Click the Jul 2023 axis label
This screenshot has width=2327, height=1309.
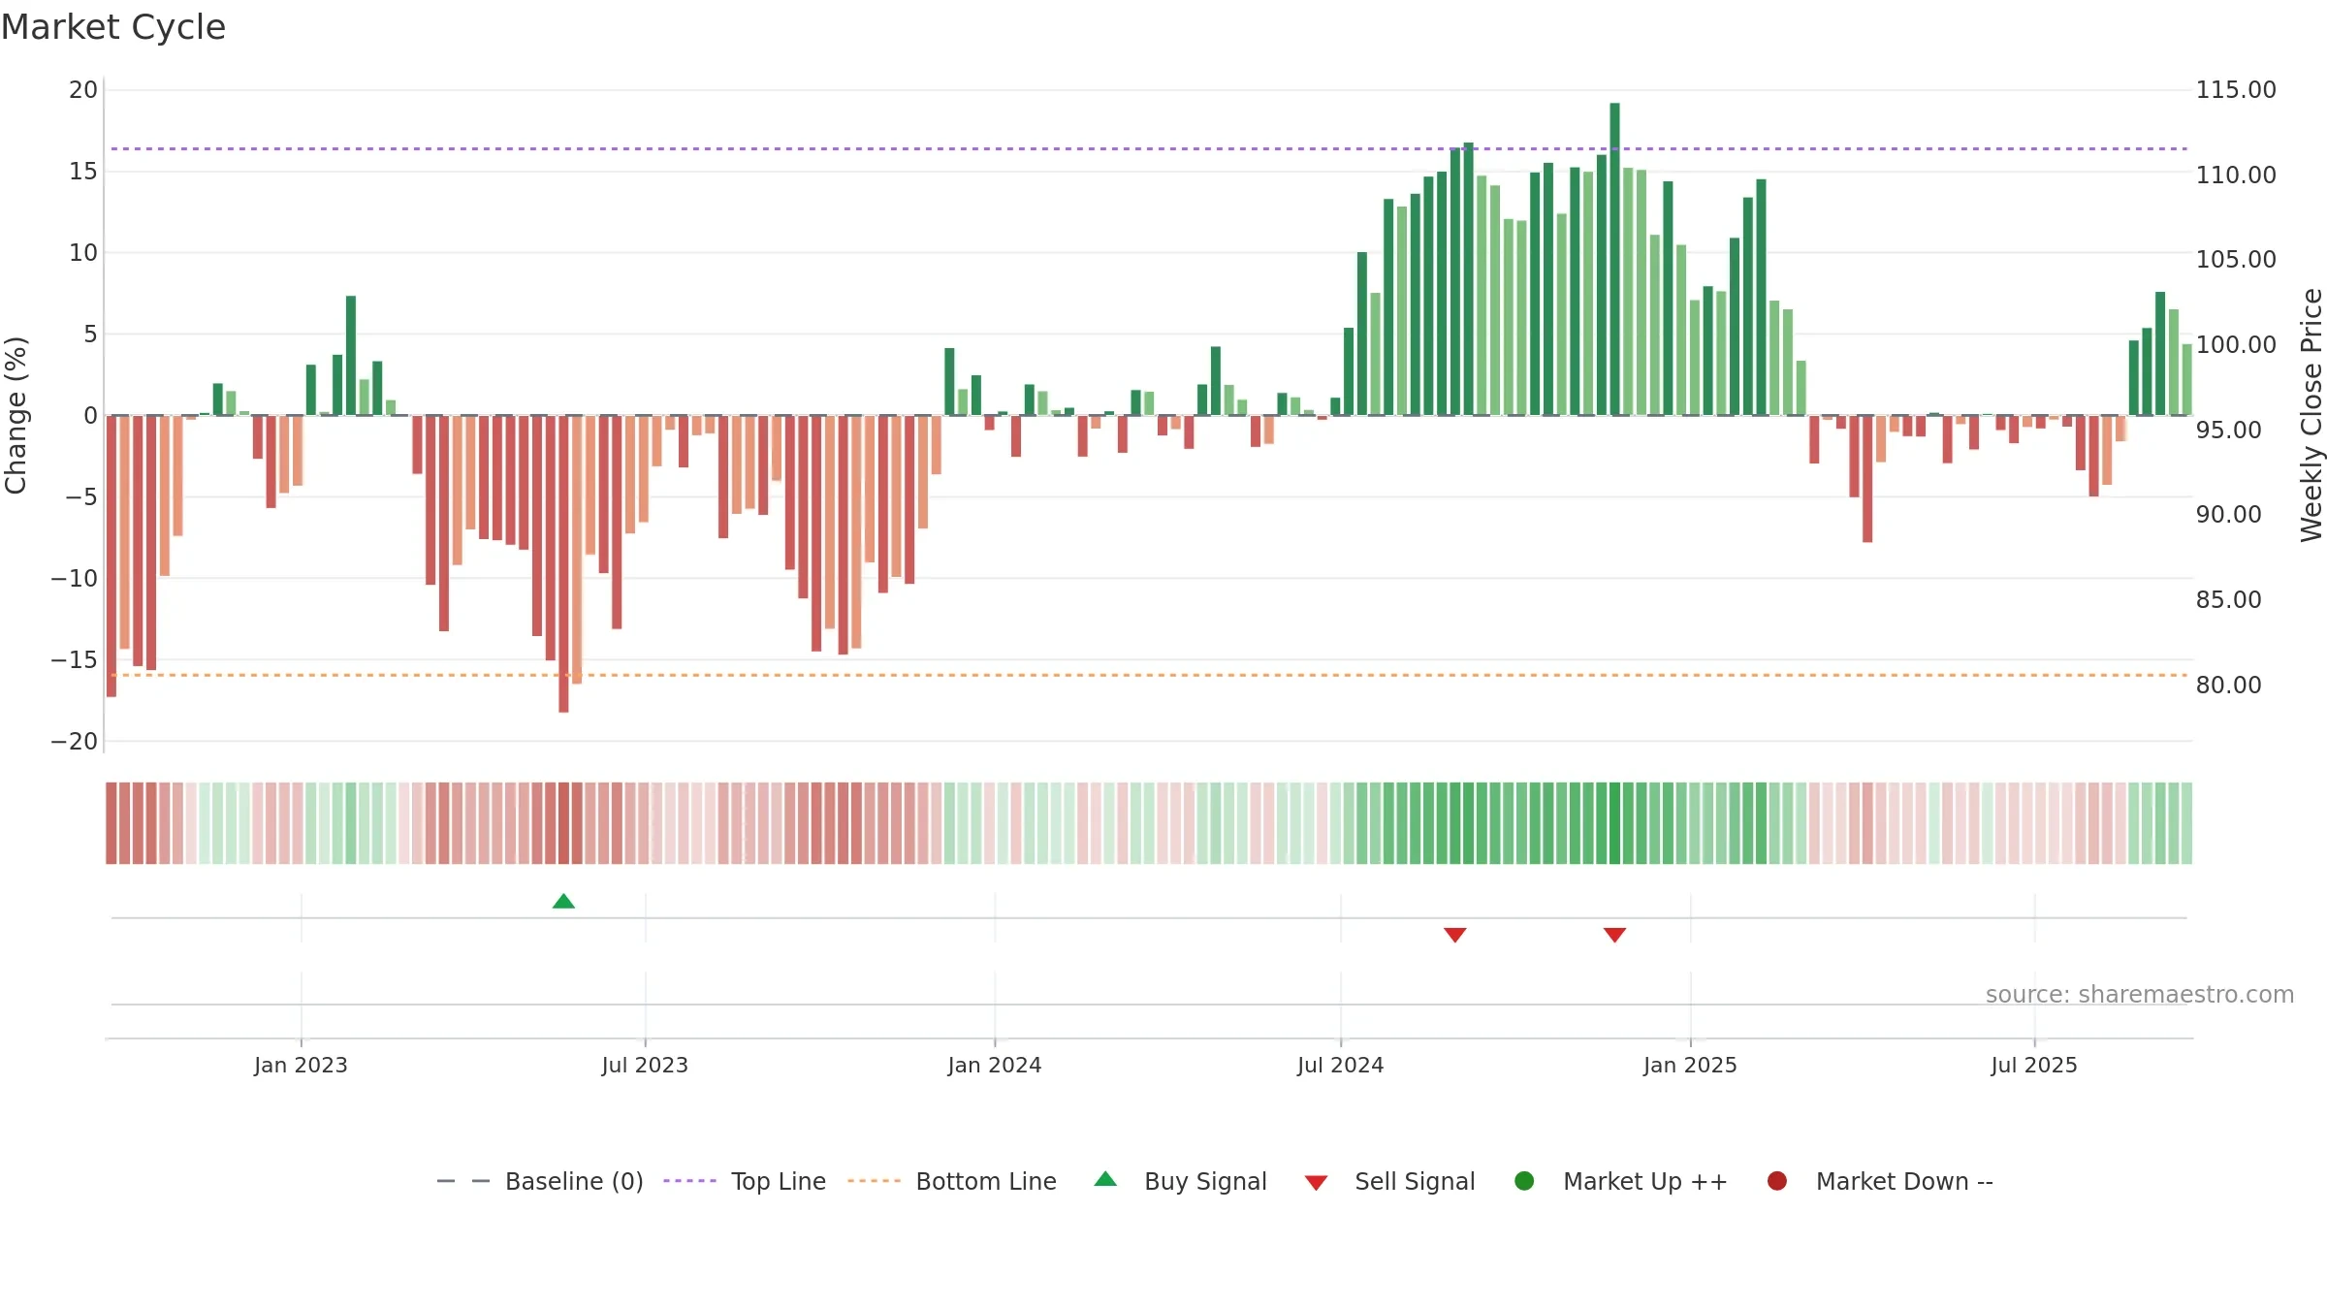click(645, 1065)
